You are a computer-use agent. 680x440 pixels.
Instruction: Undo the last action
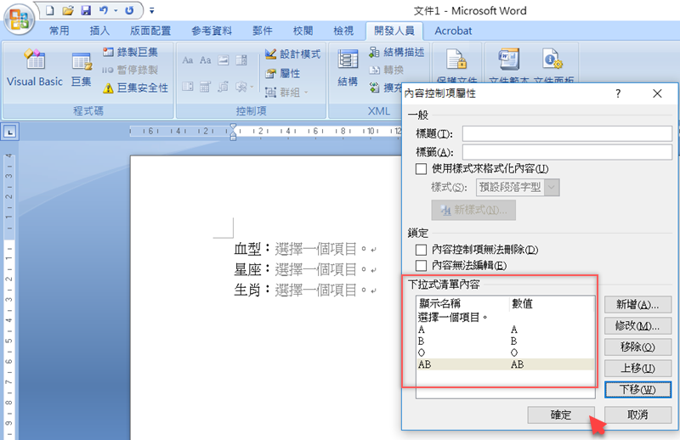(x=103, y=10)
